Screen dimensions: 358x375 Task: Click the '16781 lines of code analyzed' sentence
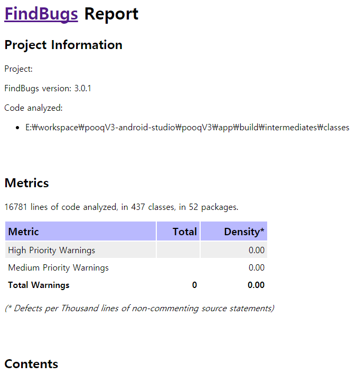click(121, 207)
